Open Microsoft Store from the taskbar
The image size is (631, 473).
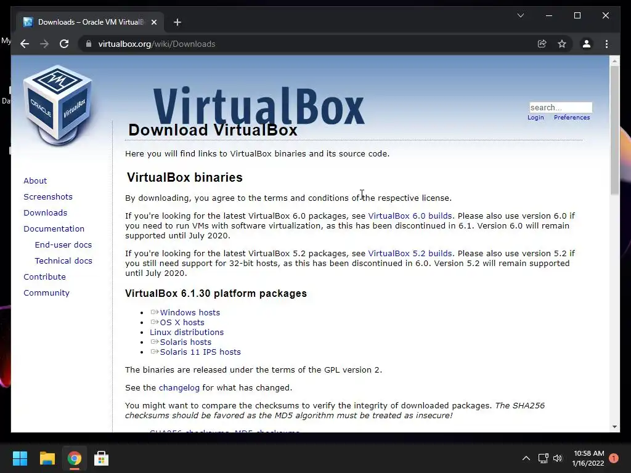point(102,458)
